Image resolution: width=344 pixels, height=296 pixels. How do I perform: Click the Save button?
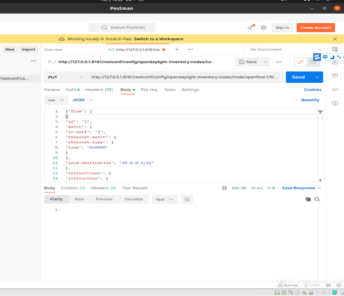pos(248,62)
